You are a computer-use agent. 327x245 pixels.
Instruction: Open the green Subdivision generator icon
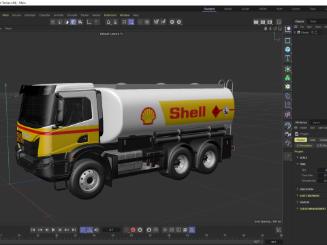[287, 69]
